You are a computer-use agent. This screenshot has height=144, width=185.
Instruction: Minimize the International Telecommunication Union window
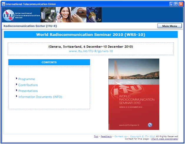coord(171,4)
